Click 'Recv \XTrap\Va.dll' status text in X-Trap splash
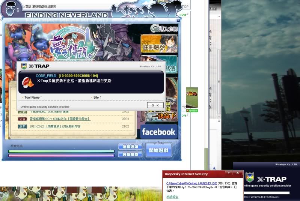The height and width of the screenshot is (201, 300). coord(262,197)
